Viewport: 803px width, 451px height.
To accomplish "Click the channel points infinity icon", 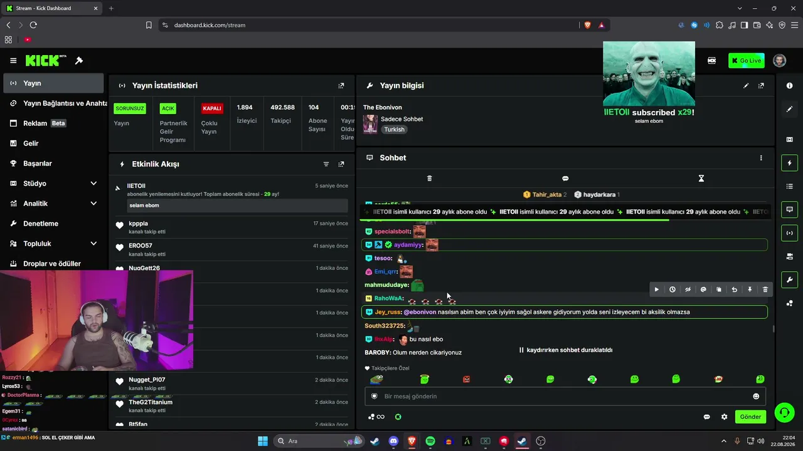I will [x=376, y=417].
